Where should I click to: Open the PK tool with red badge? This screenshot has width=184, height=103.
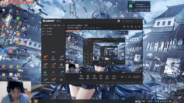(45, 66)
